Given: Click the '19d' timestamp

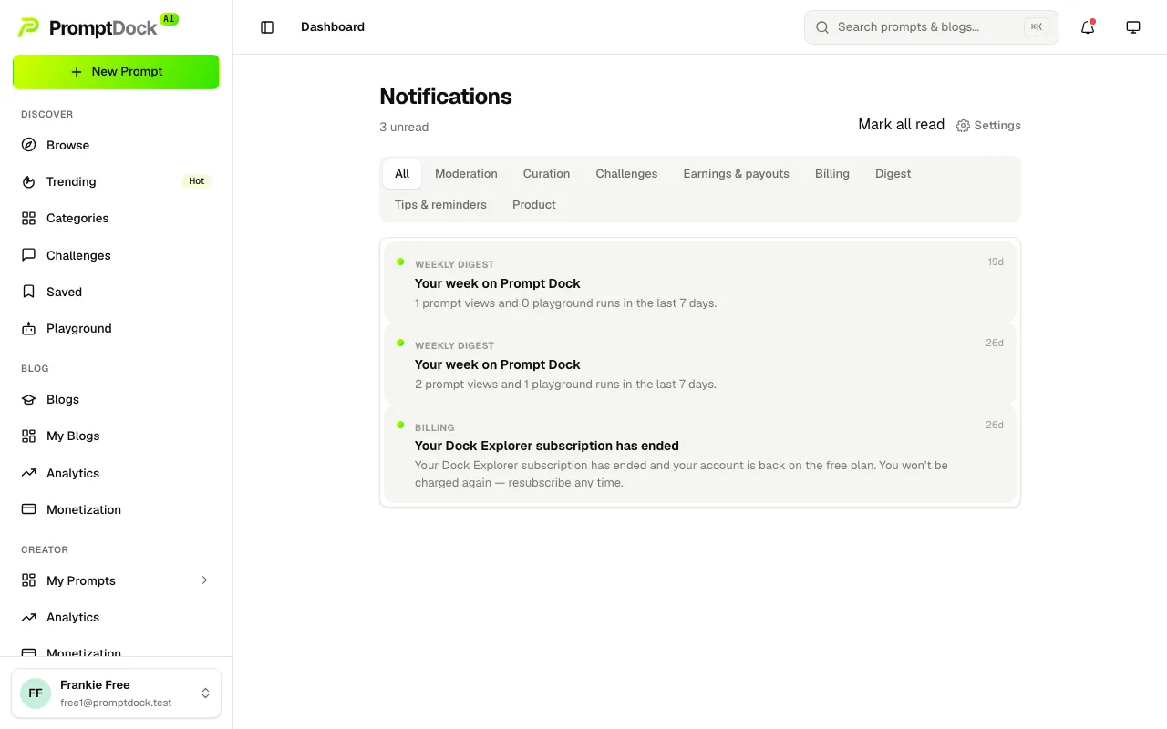Looking at the screenshot, I should pos(996,262).
